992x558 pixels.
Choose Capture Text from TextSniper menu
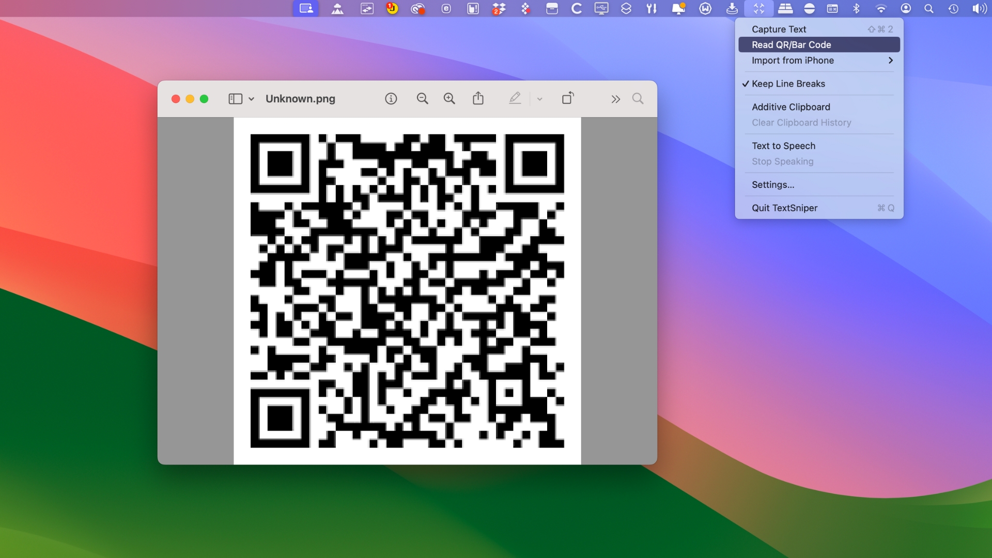click(819, 29)
